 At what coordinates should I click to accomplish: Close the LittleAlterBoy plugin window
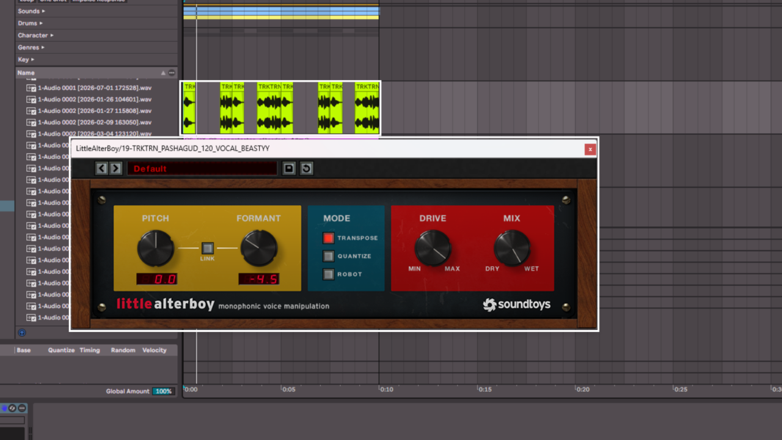590,149
